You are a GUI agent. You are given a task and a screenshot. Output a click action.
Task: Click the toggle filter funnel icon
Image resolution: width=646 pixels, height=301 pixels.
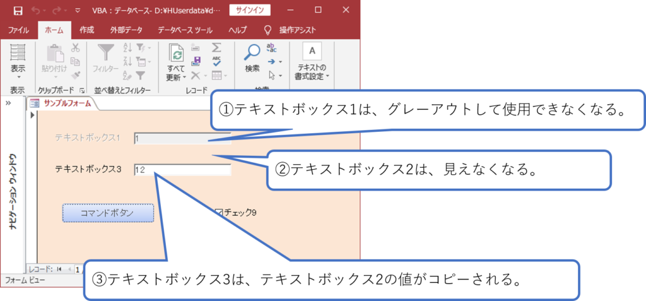[x=141, y=76]
